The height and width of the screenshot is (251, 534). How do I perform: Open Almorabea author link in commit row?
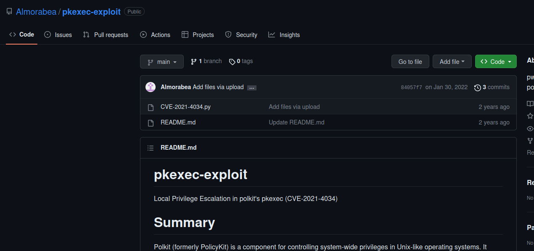[x=176, y=87]
